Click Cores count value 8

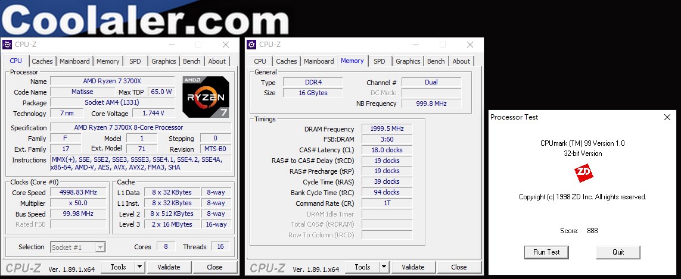coord(166,247)
